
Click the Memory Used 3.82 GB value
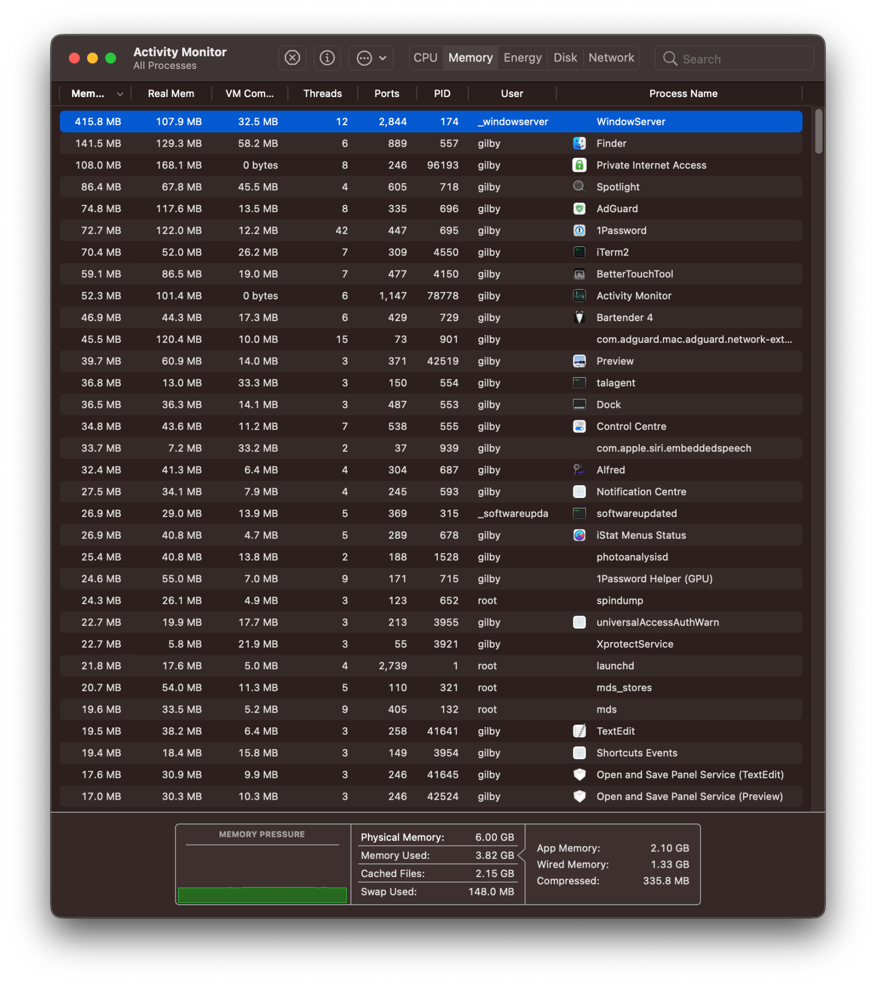[495, 855]
